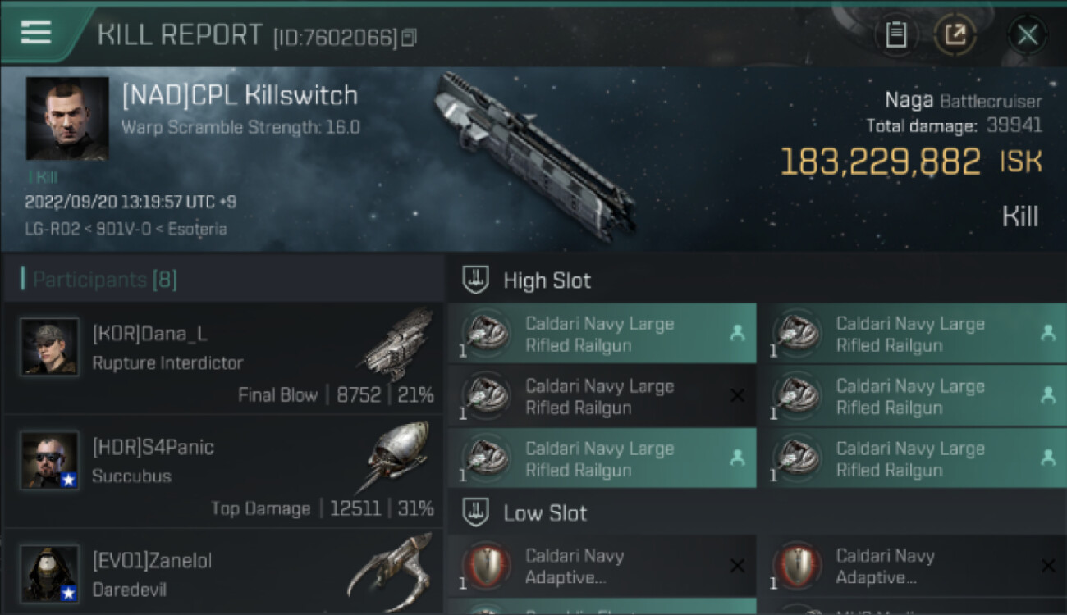The height and width of the screenshot is (615, 1067).
Task: Select Dana_L participant portrait
Action: [50, 347]
